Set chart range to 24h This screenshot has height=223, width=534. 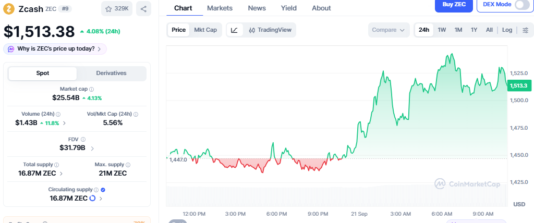click(424, 30)
